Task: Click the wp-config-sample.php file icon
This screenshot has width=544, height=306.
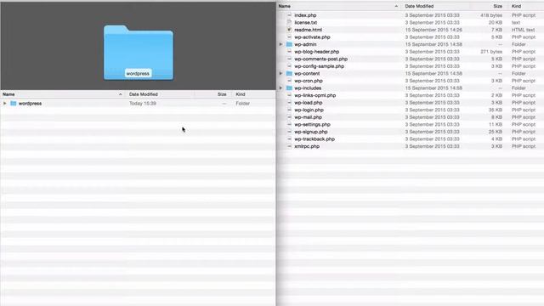Action: (289, 66)
